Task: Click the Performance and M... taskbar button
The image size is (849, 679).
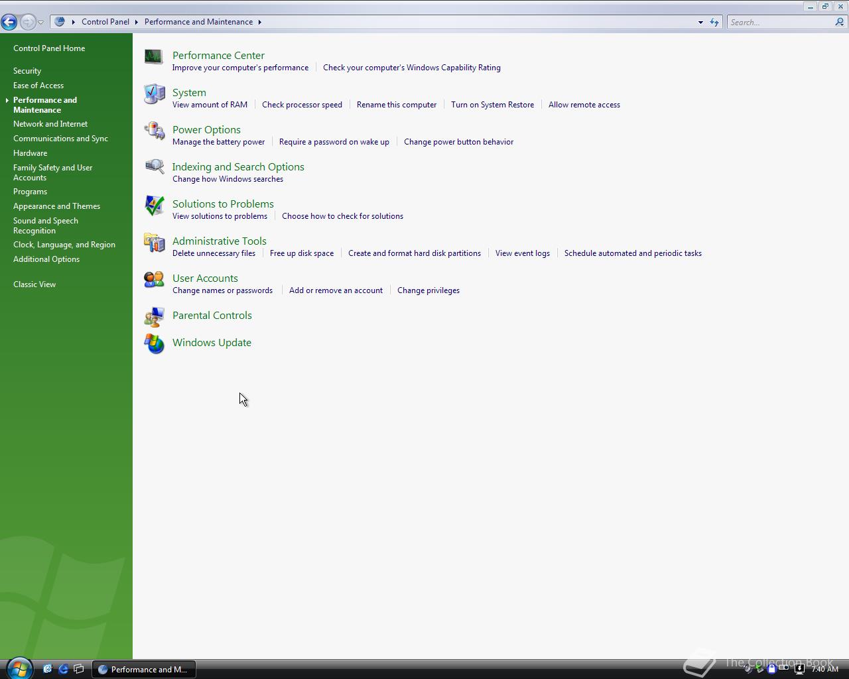Action: coord(143,669)
